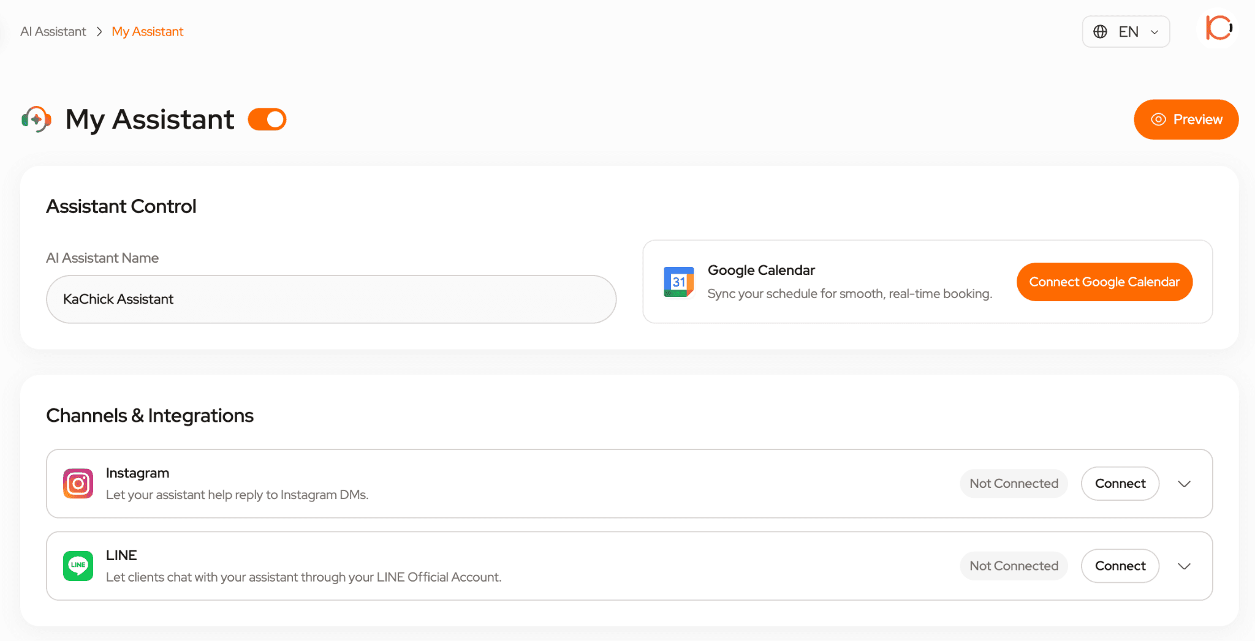
Task: Connect the Instagram channel
Action: 1120,484
